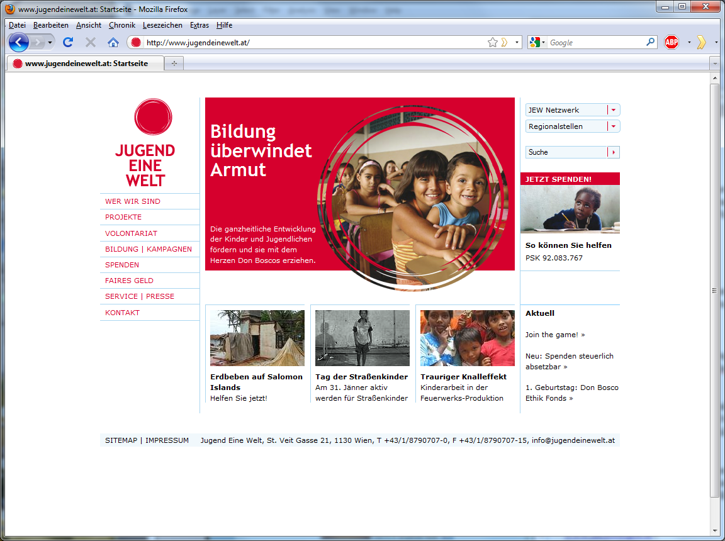Open the address bar history dropdown
The image size is (725, 541).
pos(517,43)
